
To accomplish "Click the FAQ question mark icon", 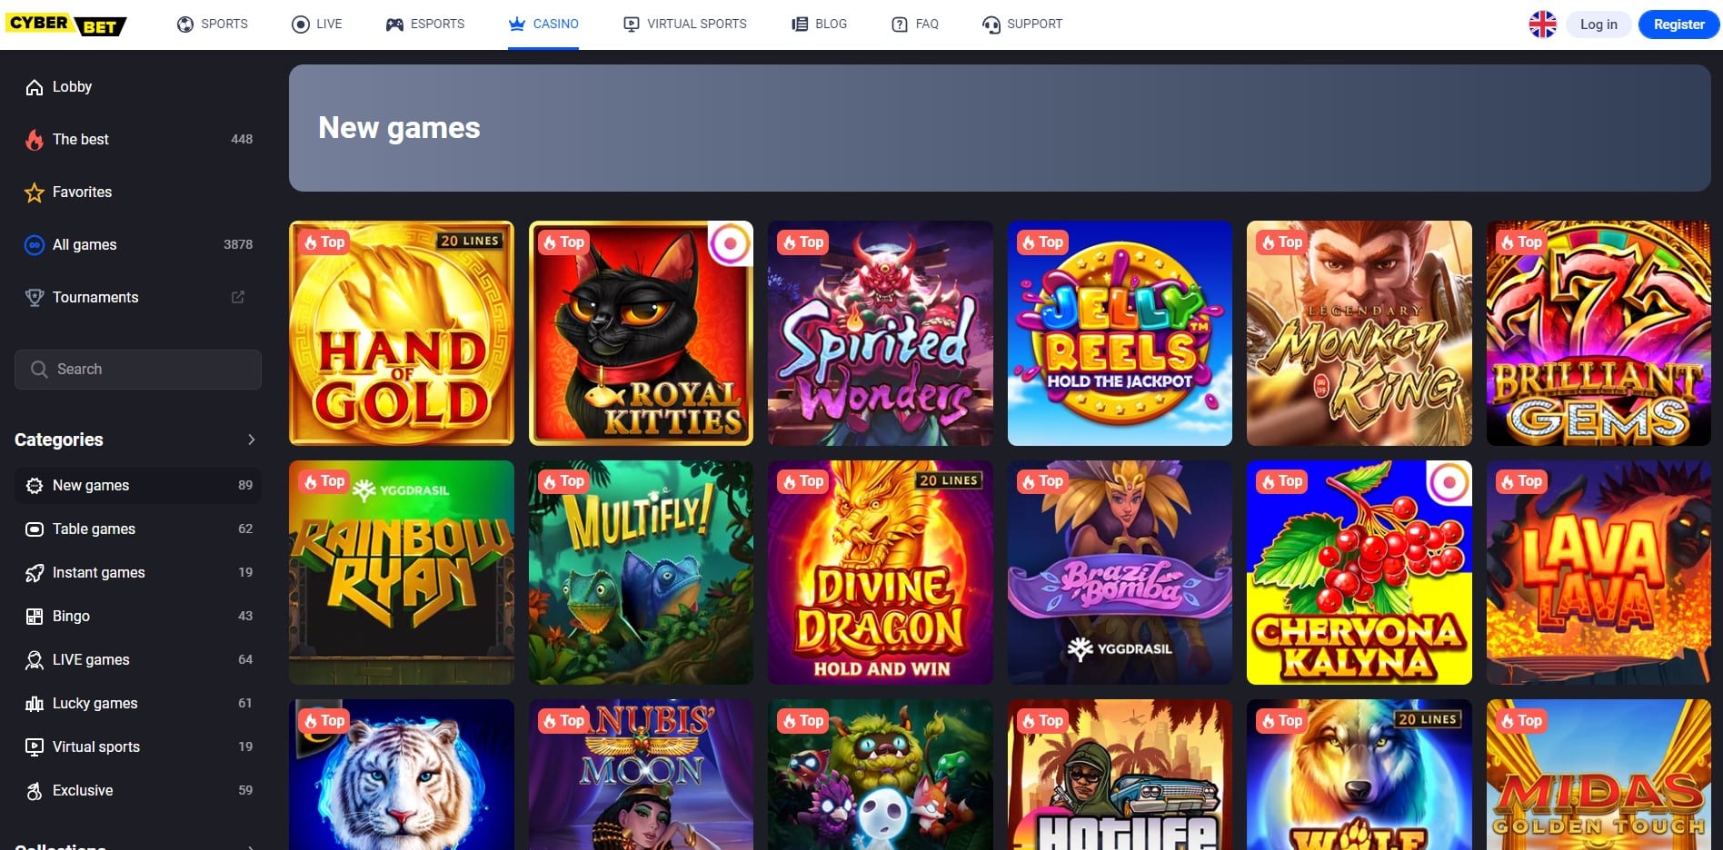I will click(x=900, y=25).
